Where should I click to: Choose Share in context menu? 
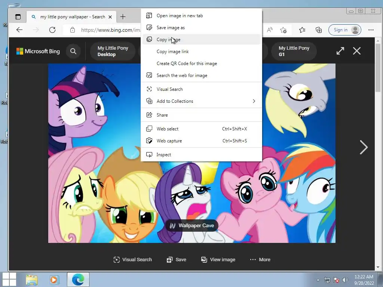pyautogui.click(x=202, y=115)
